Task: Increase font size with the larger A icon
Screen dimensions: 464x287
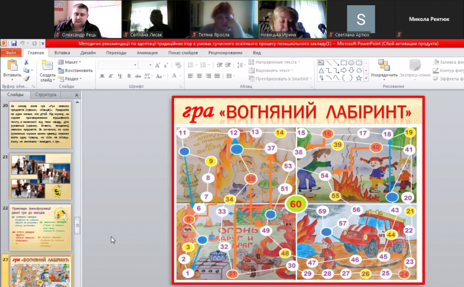Action: pos(157,65)
